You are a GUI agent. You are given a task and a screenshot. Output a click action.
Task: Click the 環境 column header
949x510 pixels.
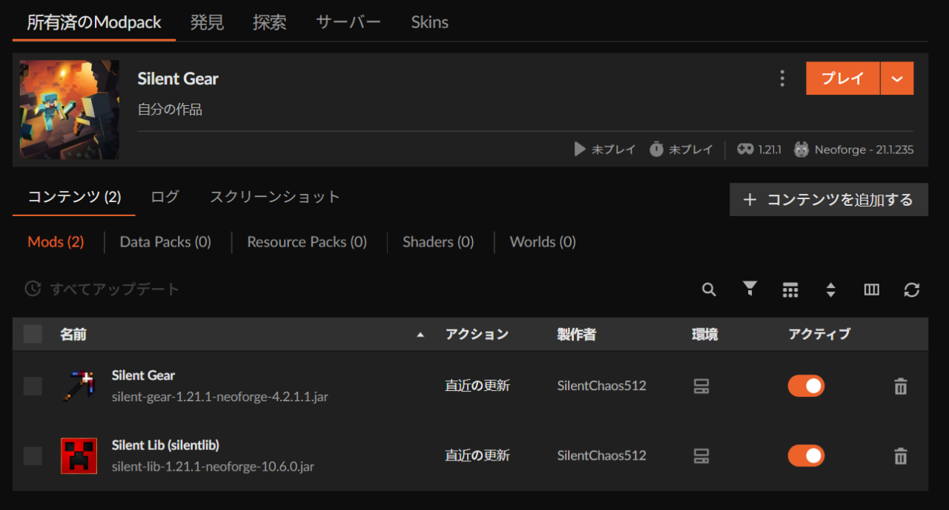pyautogui.click(x=705, y=335)
